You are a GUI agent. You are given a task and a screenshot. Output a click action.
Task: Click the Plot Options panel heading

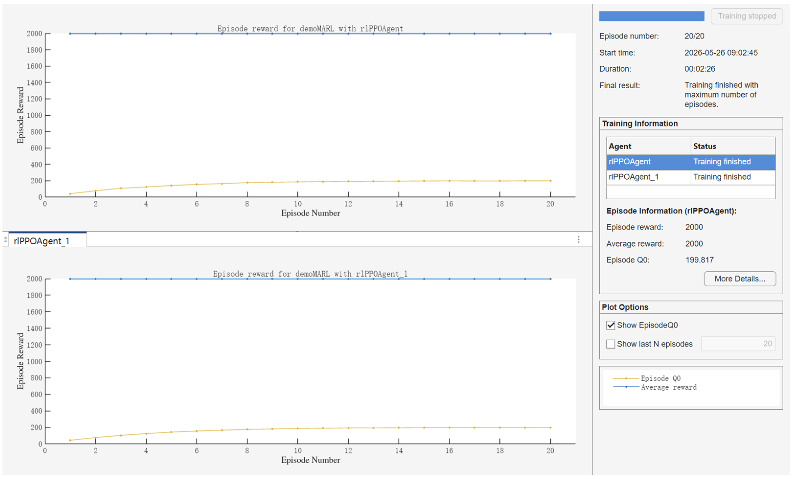[625, 307]
